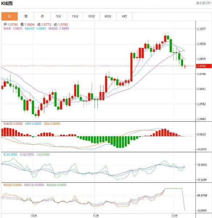This screenshot has height=218, width=212.
Task: Open the 15分 interval tab
Action: coord(75,16)
